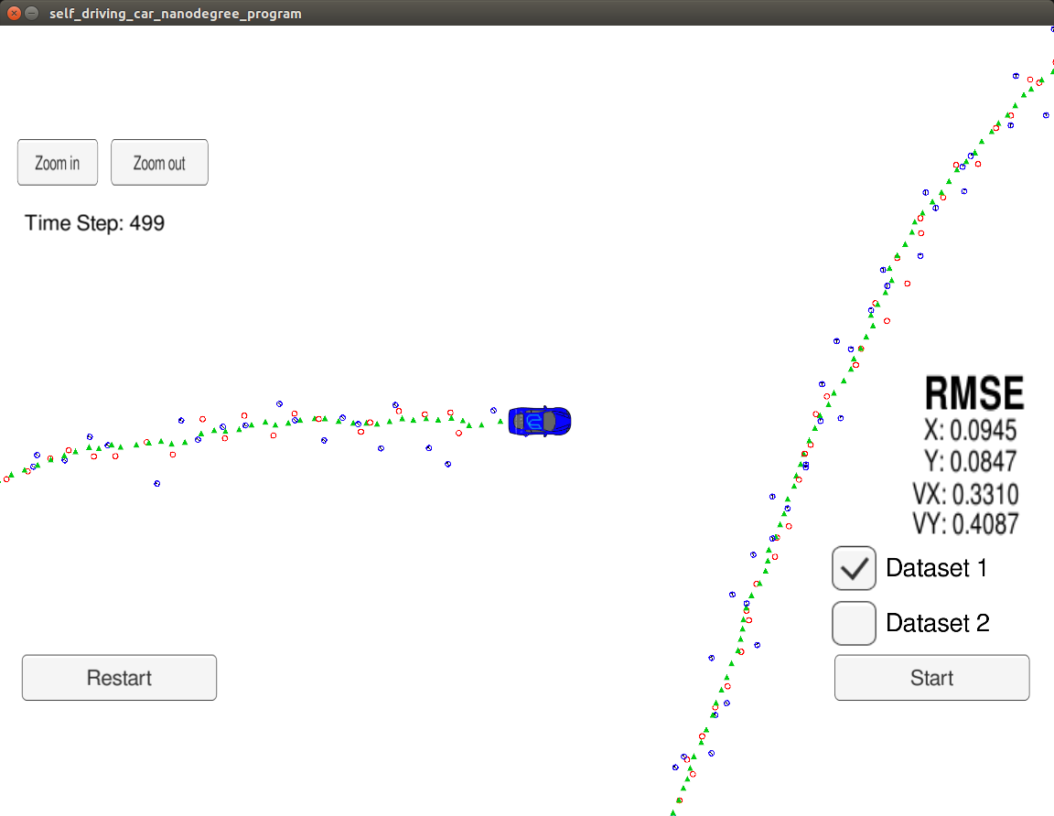Select the self_driving_car_nanodegree_program window title
This screenshot has width=1054, height=816.
pyautogui.click(x=176, y=14)
